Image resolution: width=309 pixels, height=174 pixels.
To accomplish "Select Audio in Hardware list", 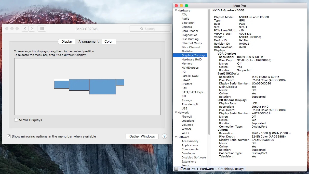I will click(185, 19).
